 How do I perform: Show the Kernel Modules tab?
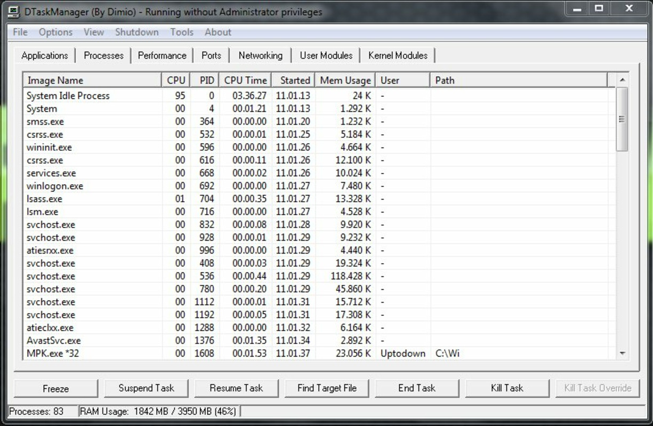pos(398,55)
